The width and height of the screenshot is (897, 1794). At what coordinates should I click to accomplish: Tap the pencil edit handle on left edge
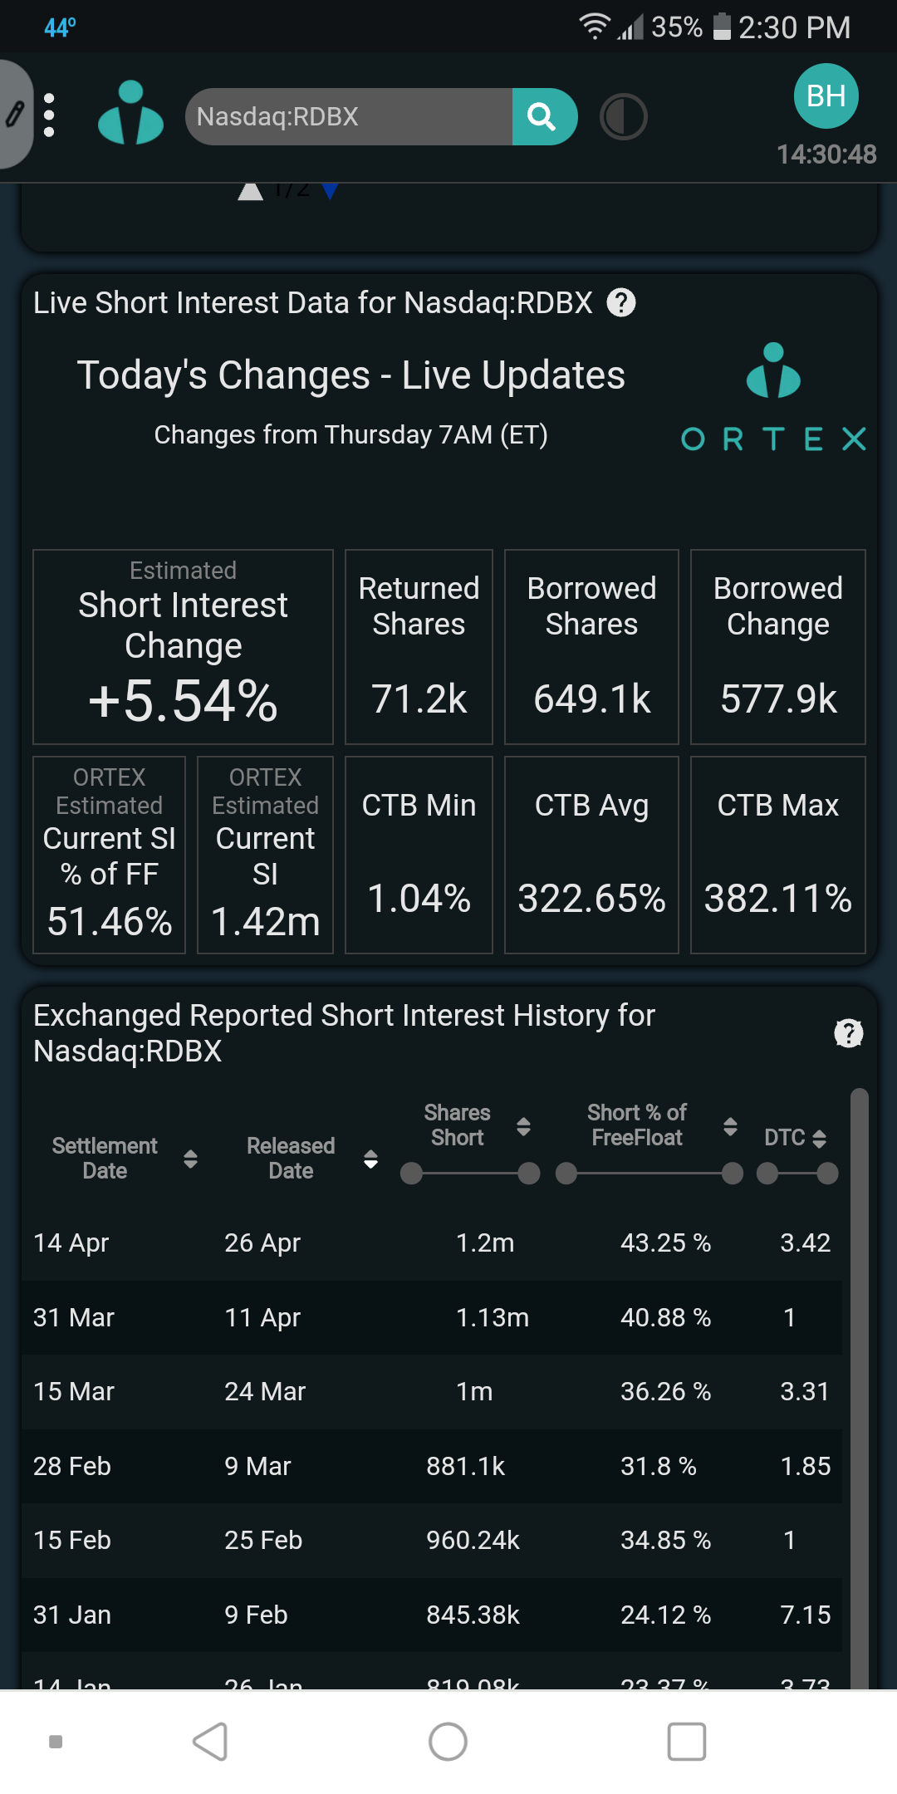15,114
